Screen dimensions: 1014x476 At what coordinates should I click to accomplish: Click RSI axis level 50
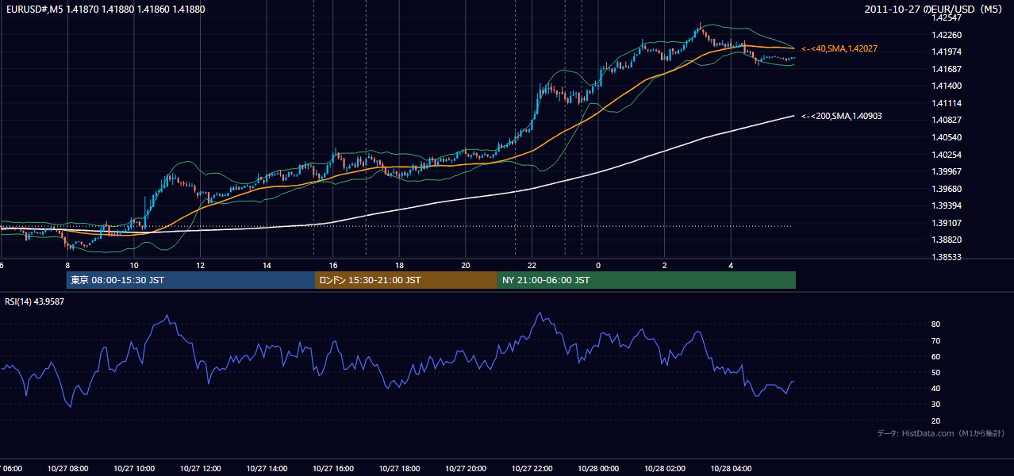(936, 372)
